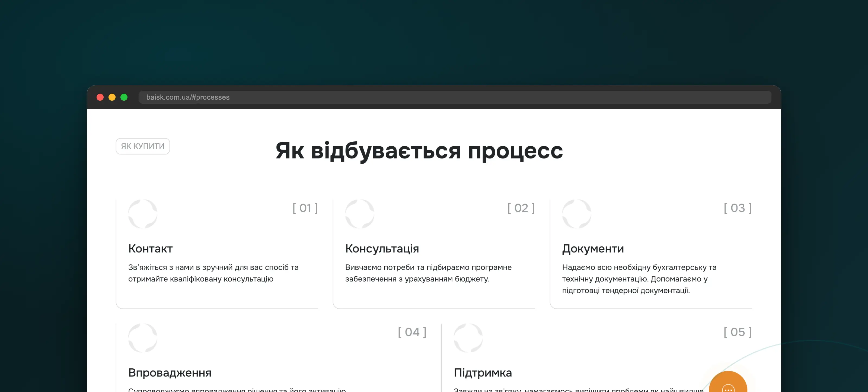Click the circular icon in the Підтримка card
This screenshot has width=868, height=392.
point(468,338)
